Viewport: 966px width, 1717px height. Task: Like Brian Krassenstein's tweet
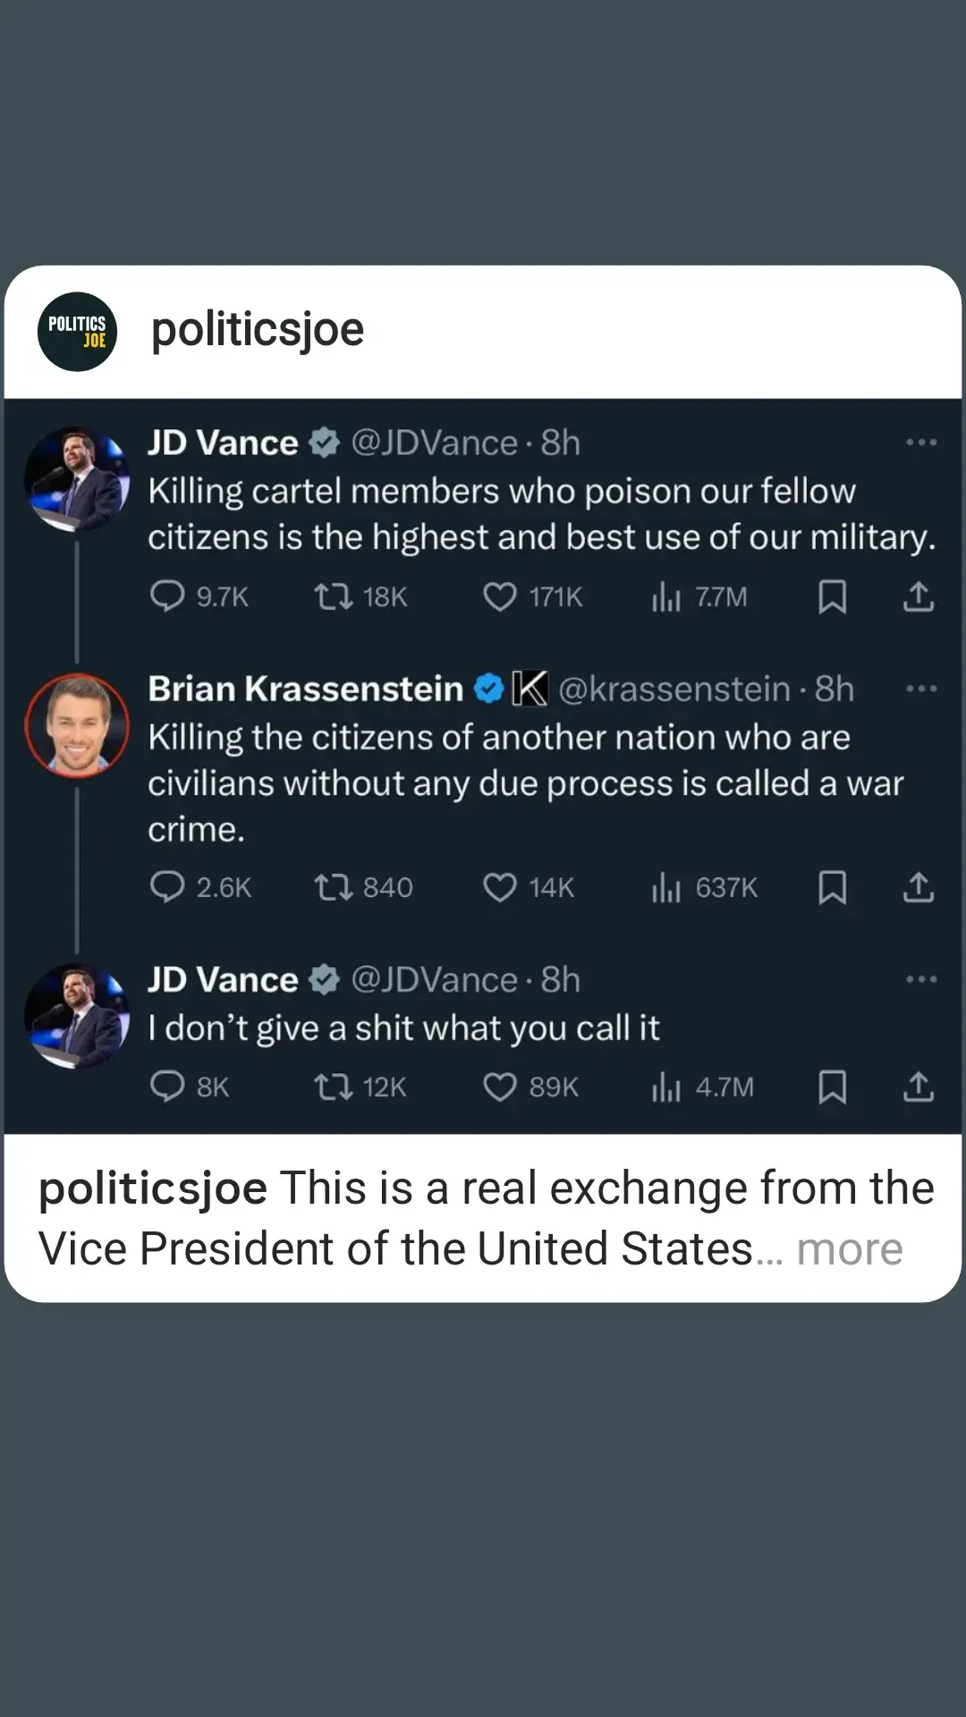[x=499, y=887]
